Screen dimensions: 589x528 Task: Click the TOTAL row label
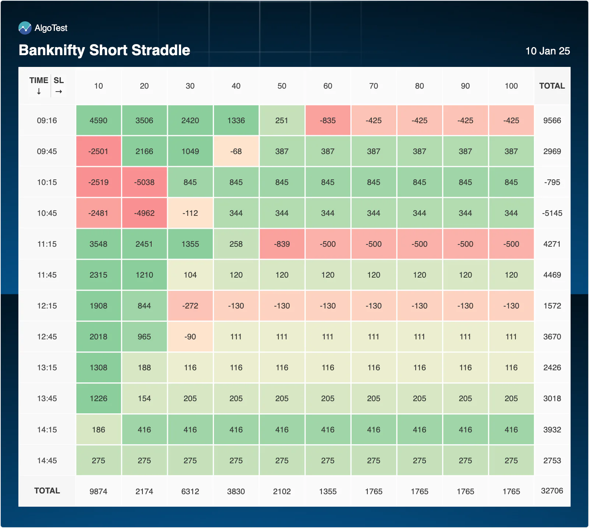(47, 491)
